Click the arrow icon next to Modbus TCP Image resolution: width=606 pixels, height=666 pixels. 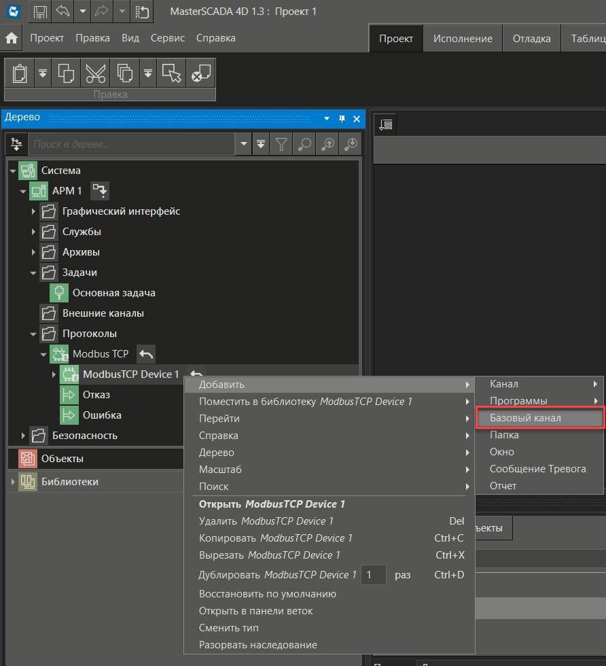146,354
